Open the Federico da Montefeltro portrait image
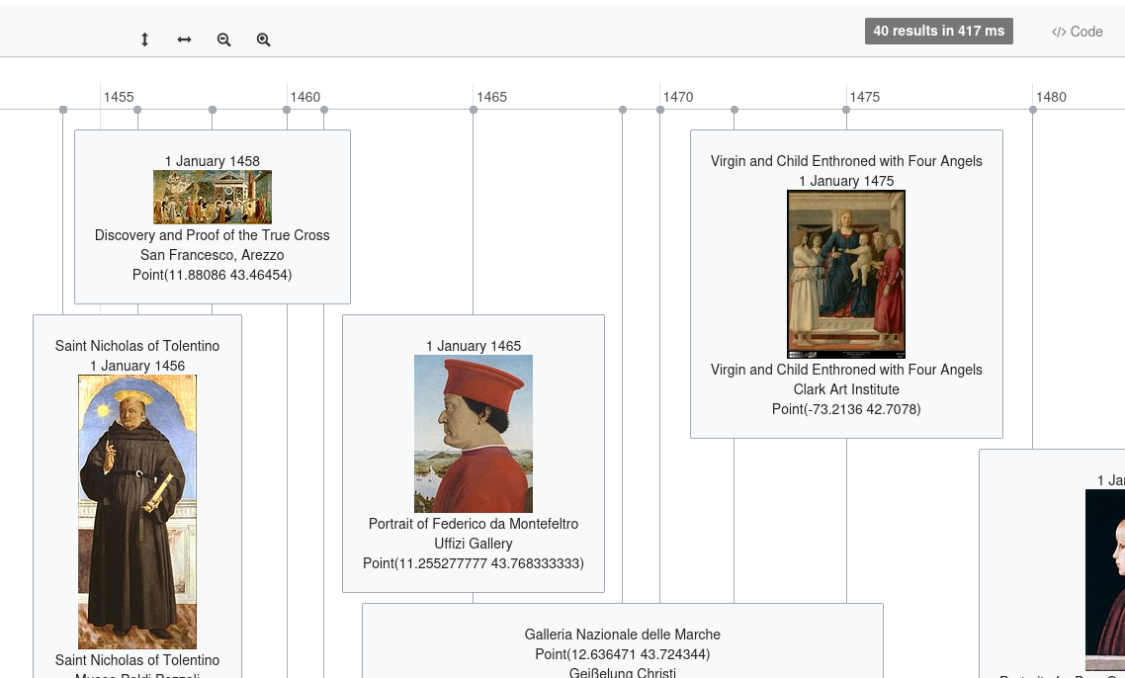This screenshot has width=1125, height=678. pos(474,433)
